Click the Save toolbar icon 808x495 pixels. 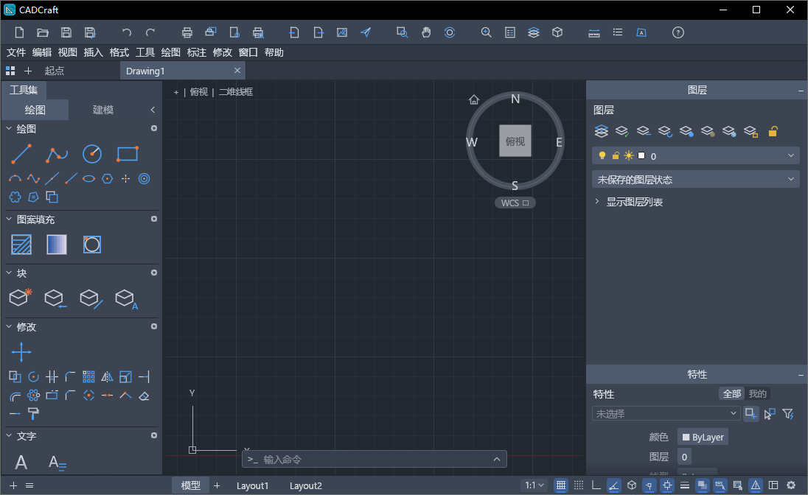[66, 32]
